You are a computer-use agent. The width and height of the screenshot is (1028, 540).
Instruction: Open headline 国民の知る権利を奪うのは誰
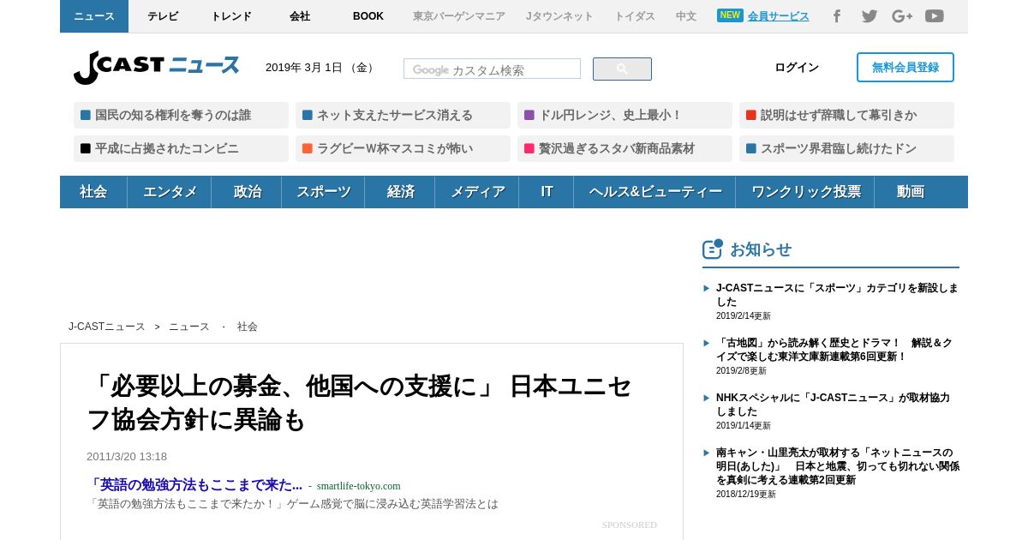[181, 115]
